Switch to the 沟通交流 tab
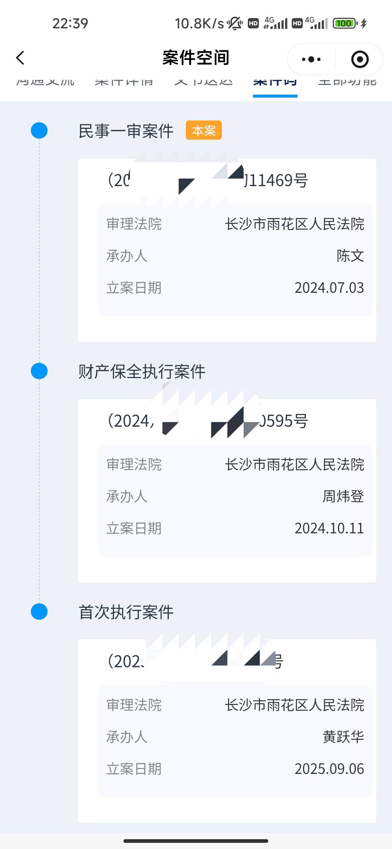The height and width of the screenshot is (849, 392). 45,82
